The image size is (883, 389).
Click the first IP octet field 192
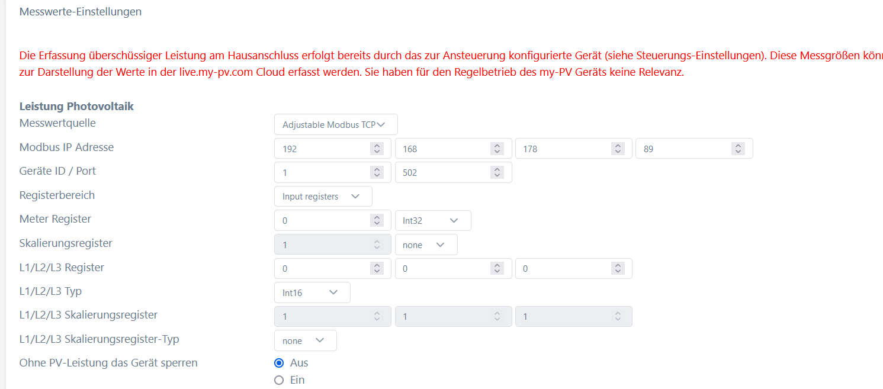(x=320, y=149)
